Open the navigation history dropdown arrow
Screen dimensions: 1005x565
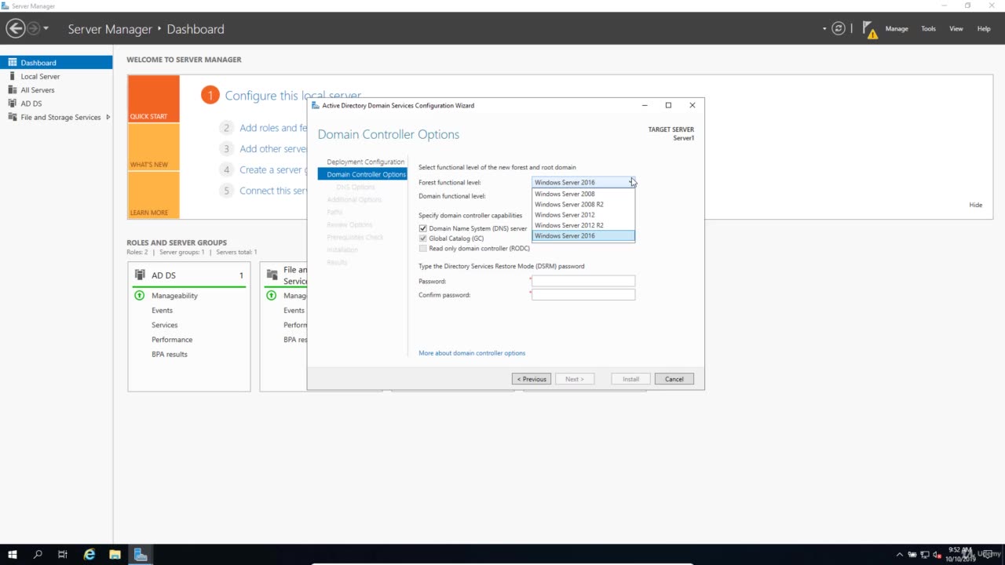tap(46, 29)
